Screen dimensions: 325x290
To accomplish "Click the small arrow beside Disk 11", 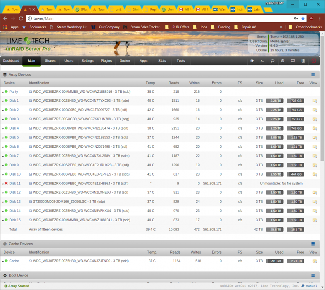I will pos(3,184).
